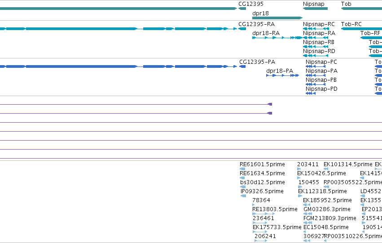Select the Tob-RF transcript label
382x243 pixels.
[x=370, y=33]
